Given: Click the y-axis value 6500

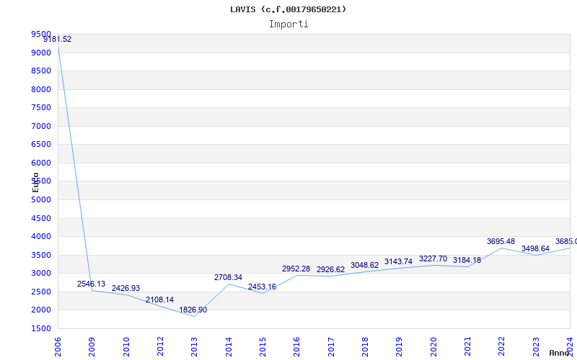Looking at the screenshot, I should point(41,145).
